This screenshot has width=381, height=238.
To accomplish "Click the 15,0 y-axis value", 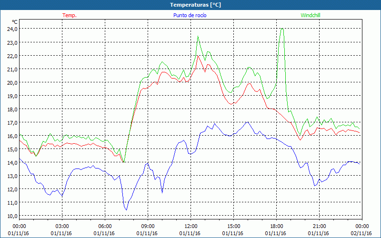I will tap(13, 149).
